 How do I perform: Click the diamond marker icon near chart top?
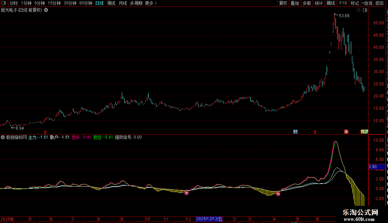[358, 10]
